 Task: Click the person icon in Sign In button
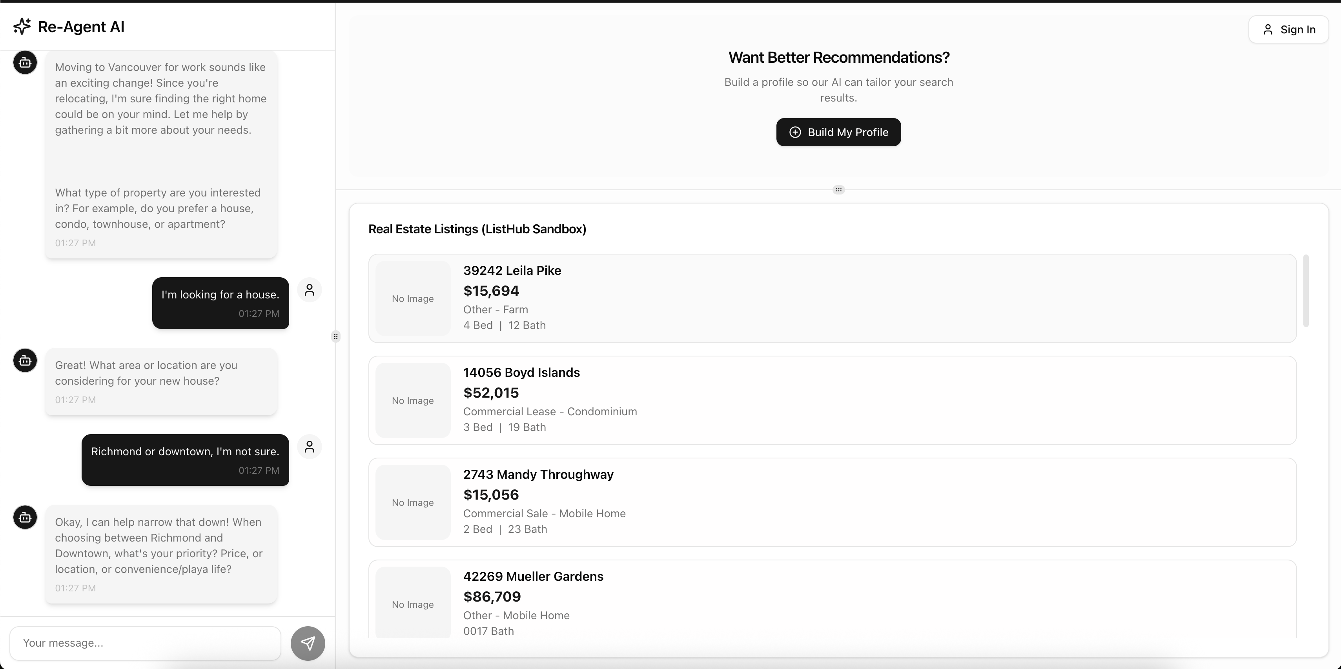tap(1268, 30)
